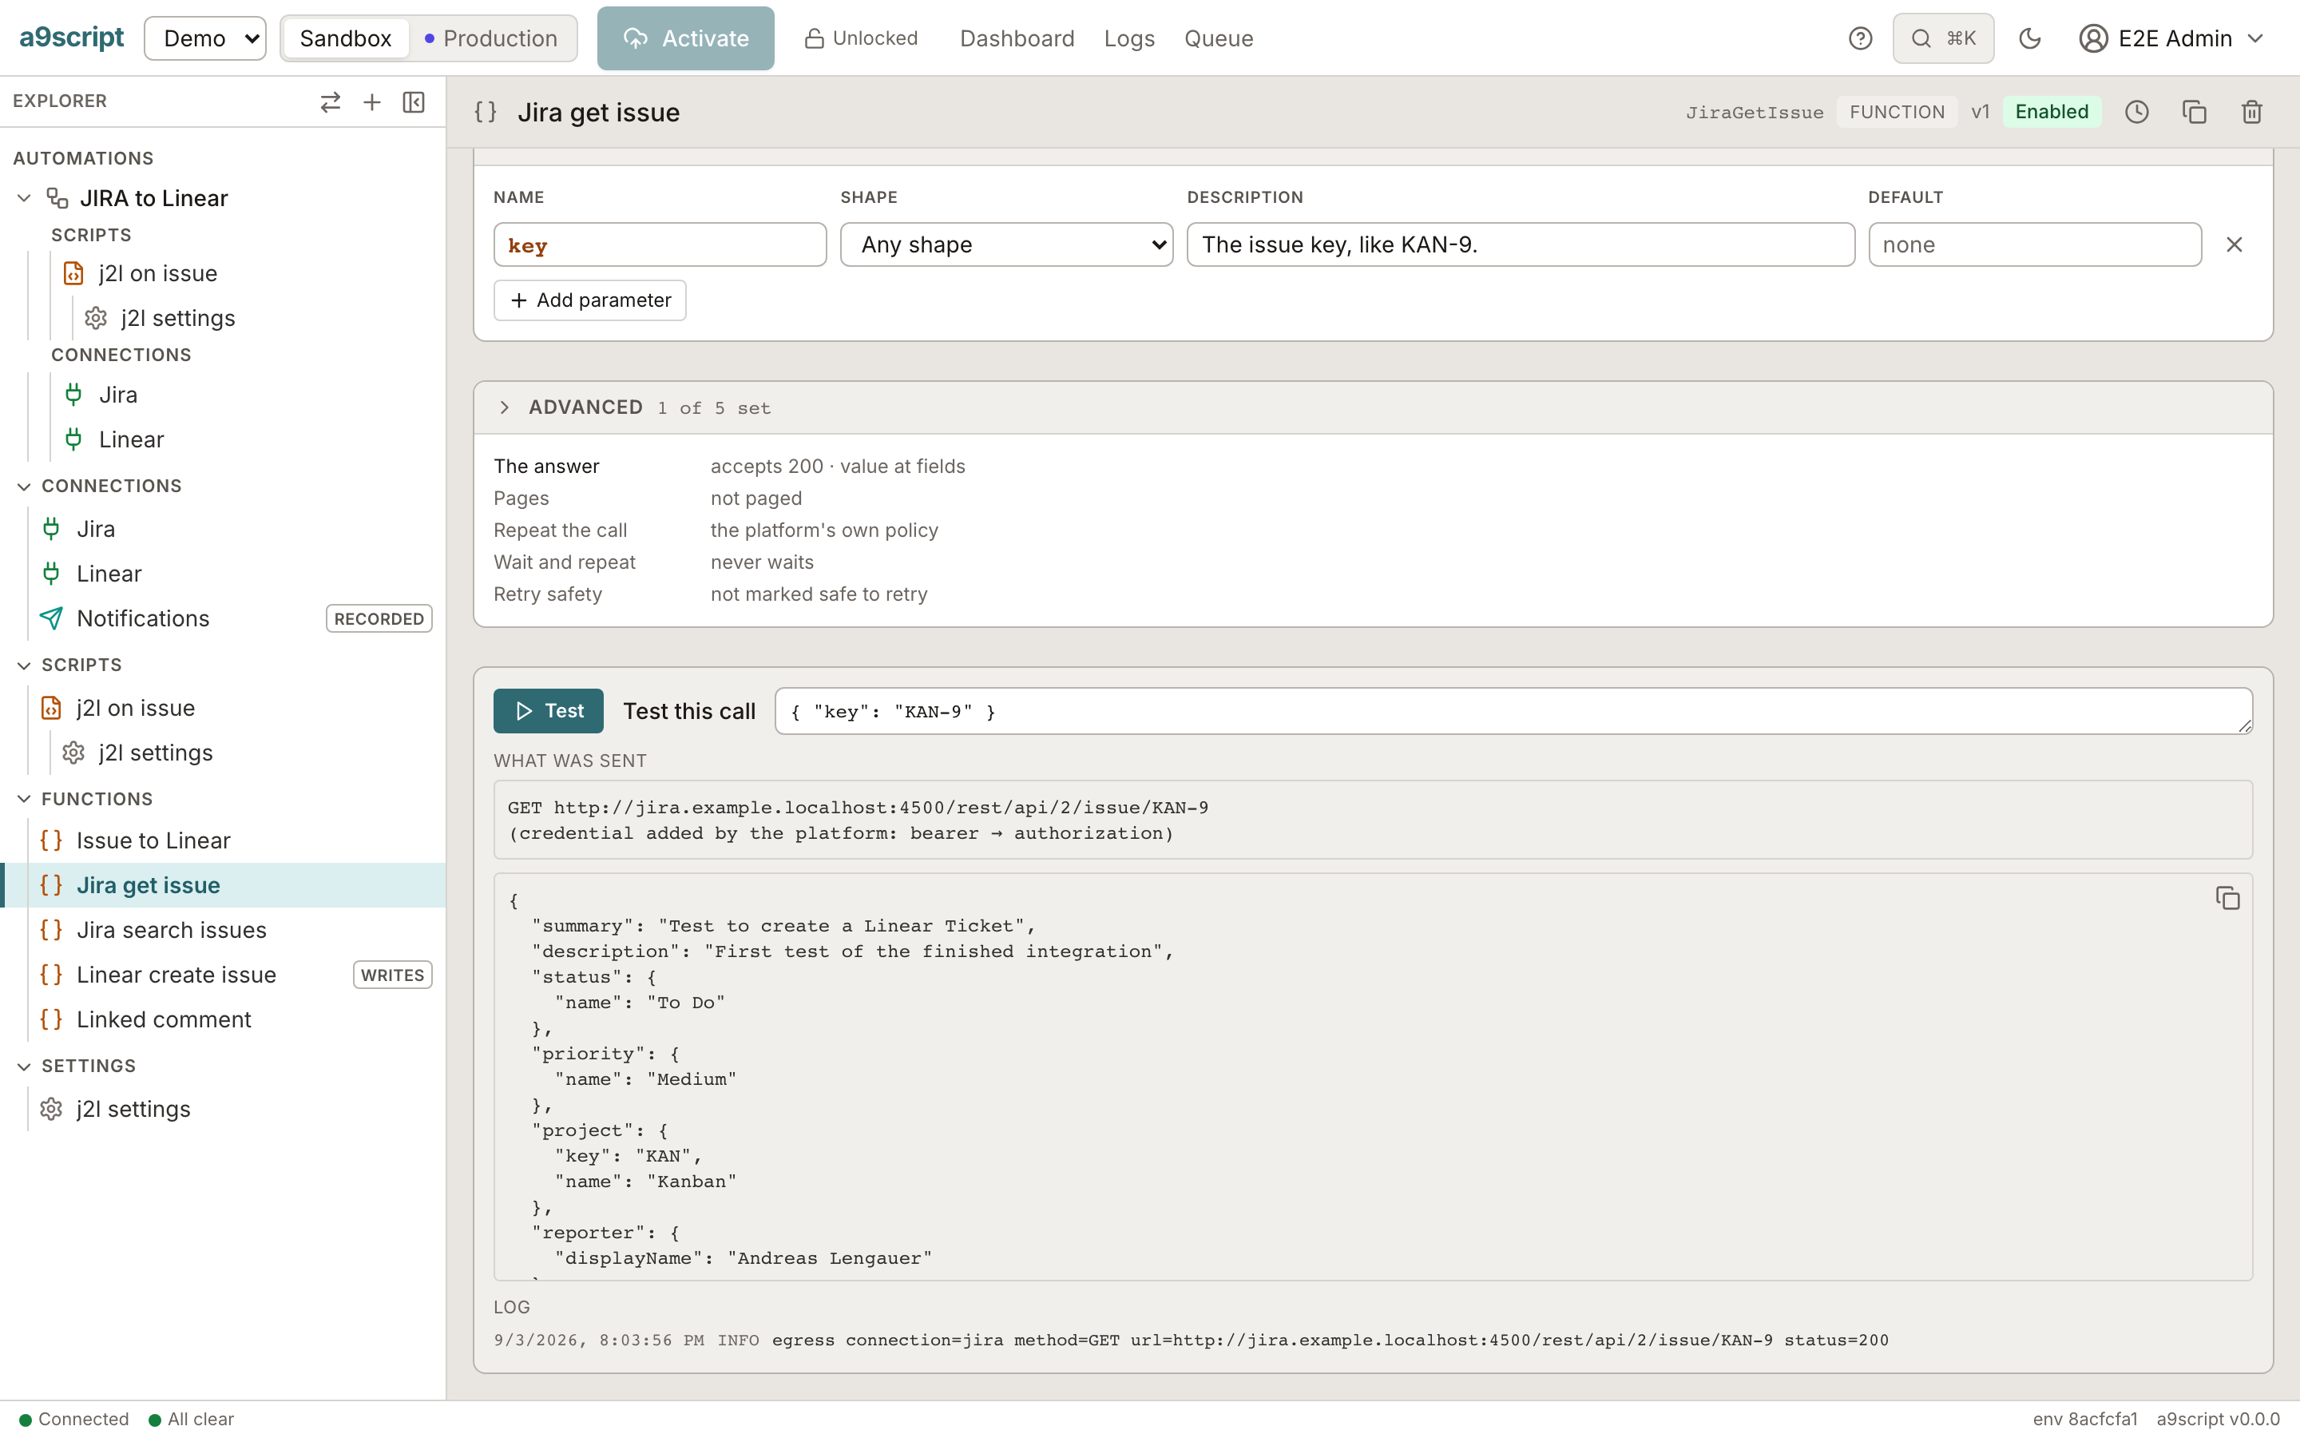The height and width of the screenshot is (1438, 2300).
Task: Open the Linked comment function
Action: point(164,1019)
